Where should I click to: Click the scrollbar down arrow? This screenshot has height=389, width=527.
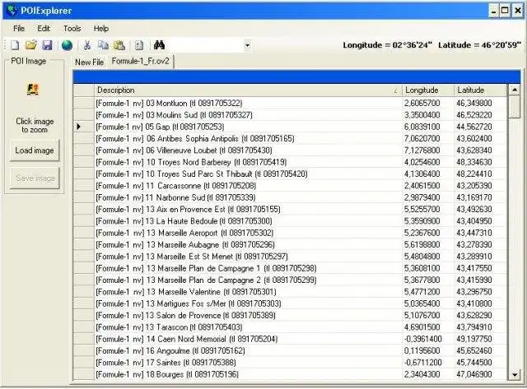(514, 374)
